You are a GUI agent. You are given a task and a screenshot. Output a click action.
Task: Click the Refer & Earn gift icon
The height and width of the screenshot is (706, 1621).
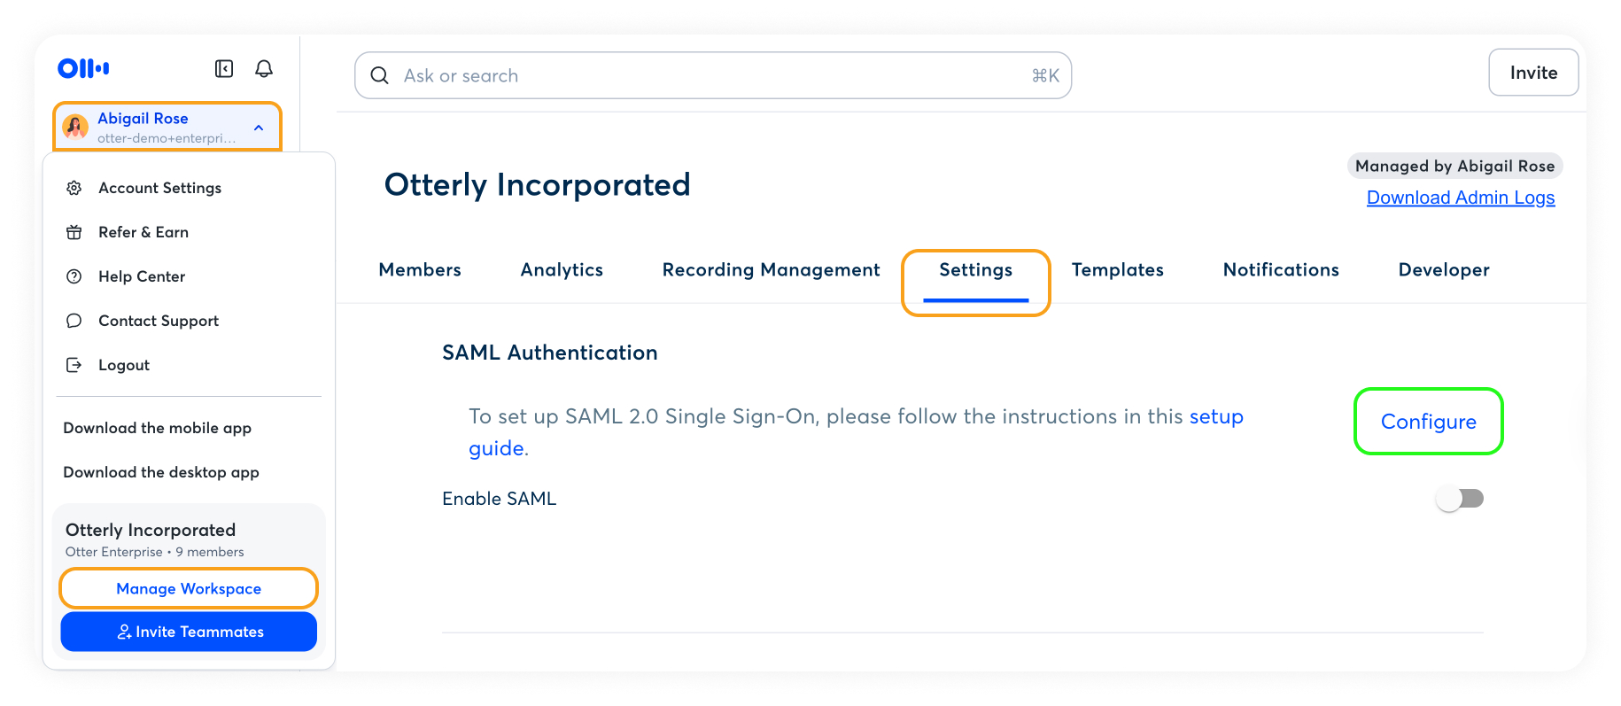(x=74, y=232)
